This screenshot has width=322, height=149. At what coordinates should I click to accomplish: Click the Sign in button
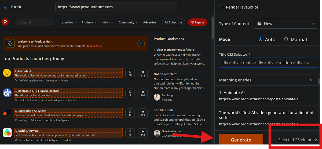point(197,22)
